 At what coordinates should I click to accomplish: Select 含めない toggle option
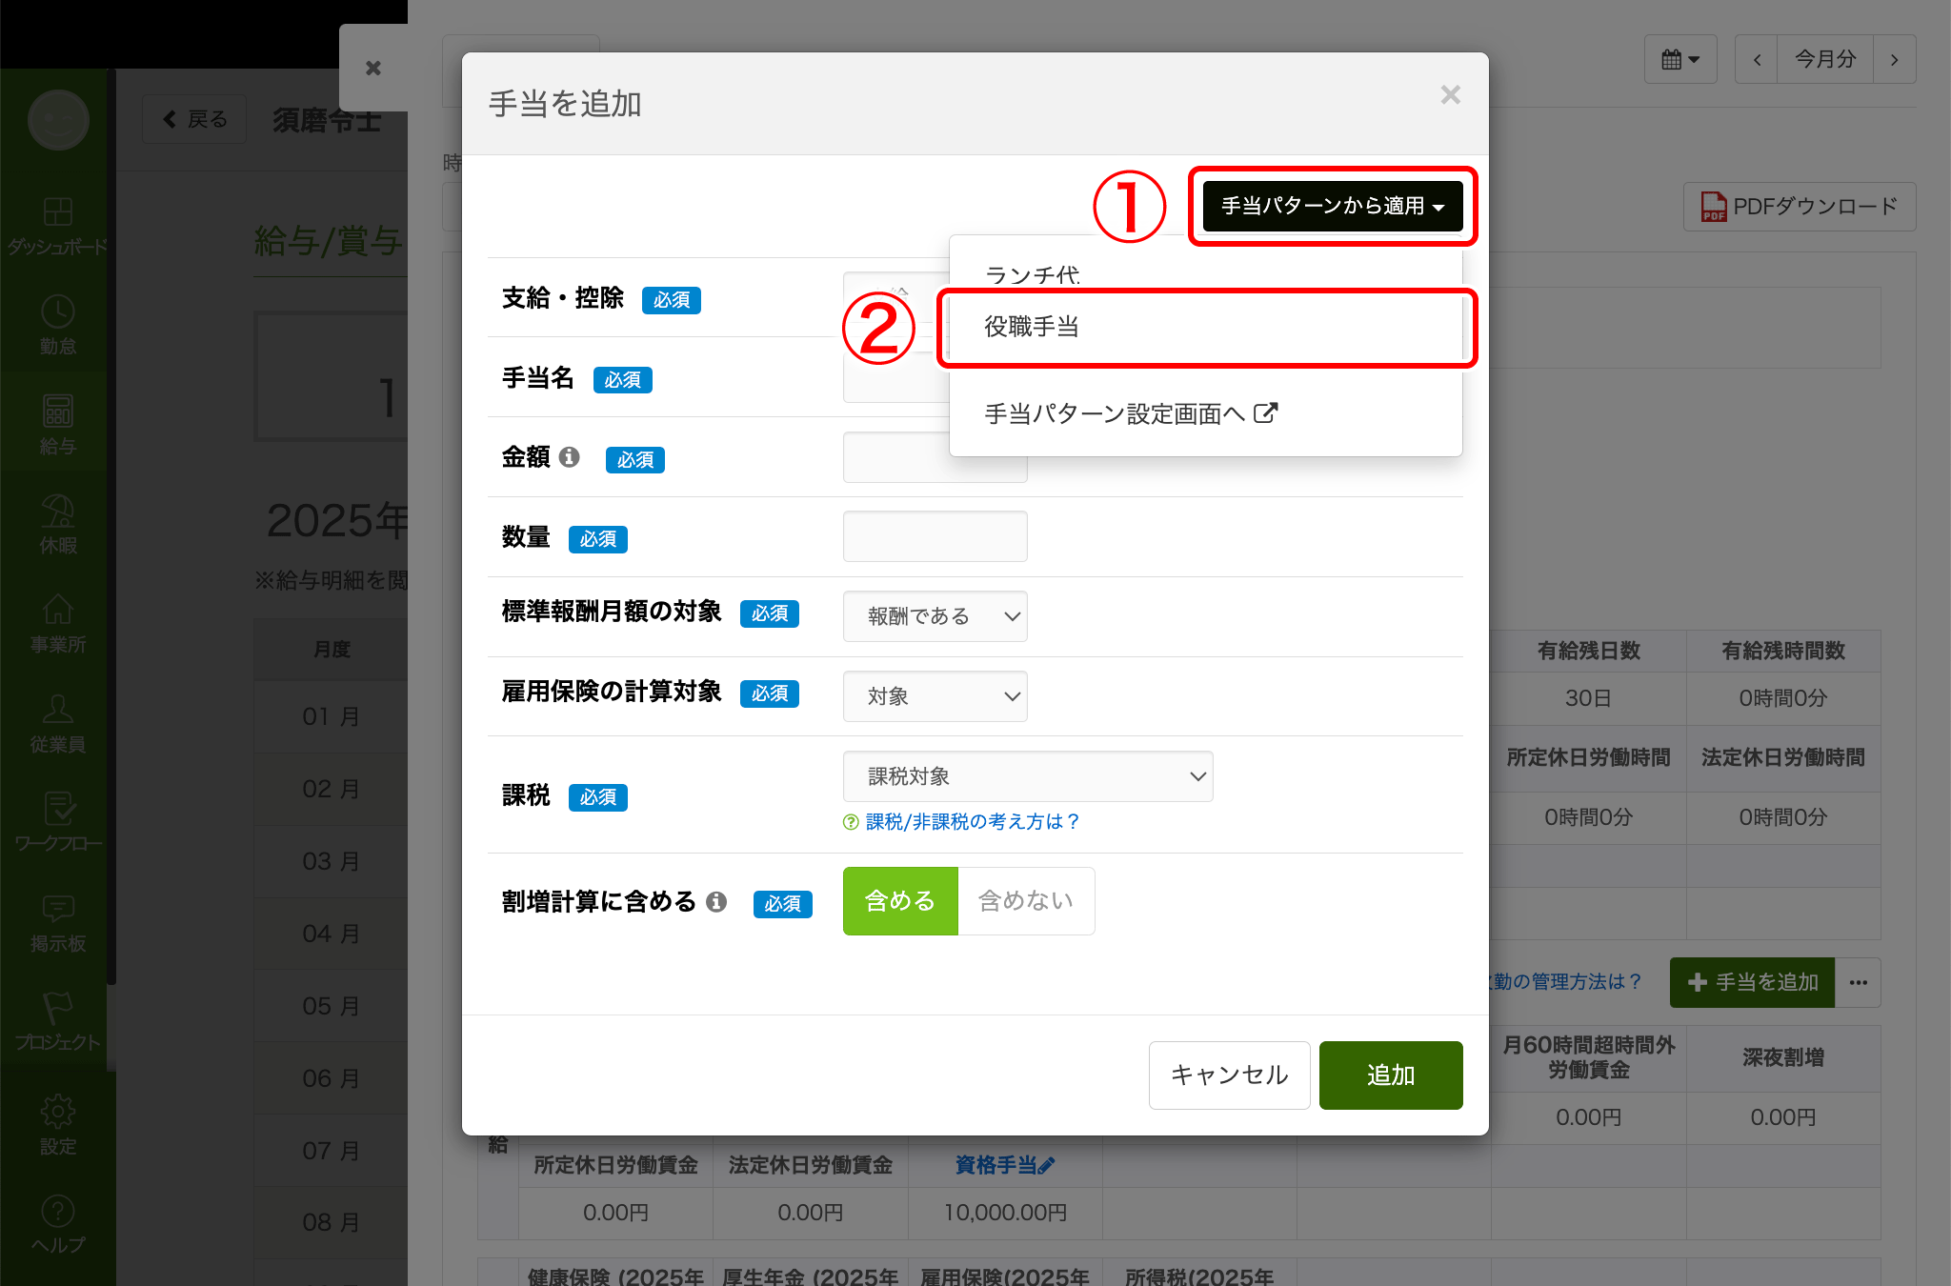(1026, 901)
